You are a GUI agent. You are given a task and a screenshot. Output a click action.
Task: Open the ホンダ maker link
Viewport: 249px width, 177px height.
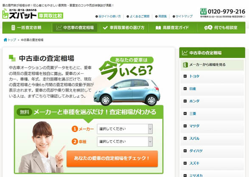(194, 101)
